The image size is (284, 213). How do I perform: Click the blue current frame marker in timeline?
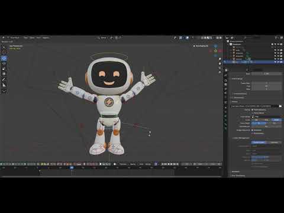point(72,167)
